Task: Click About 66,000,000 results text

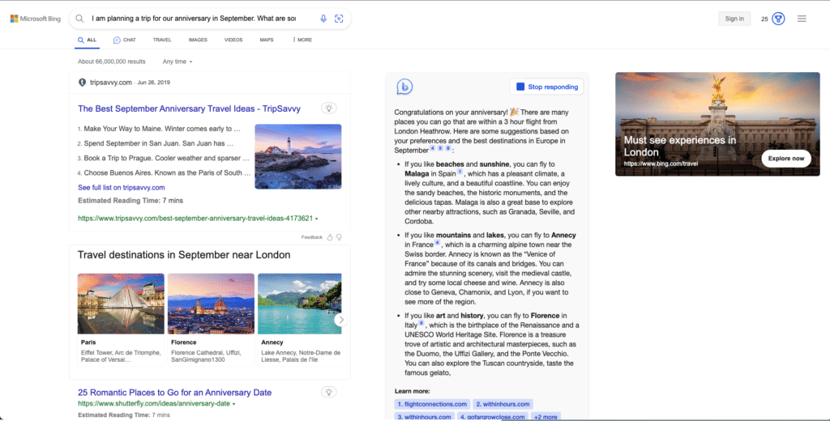Action: (112, 62)
